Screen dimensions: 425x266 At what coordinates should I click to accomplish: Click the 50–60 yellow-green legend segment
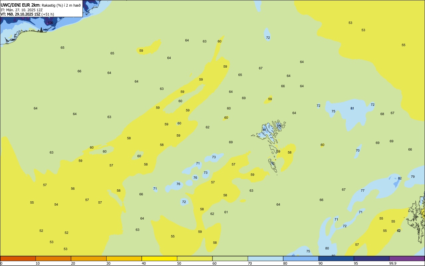(x=195, y=258)
